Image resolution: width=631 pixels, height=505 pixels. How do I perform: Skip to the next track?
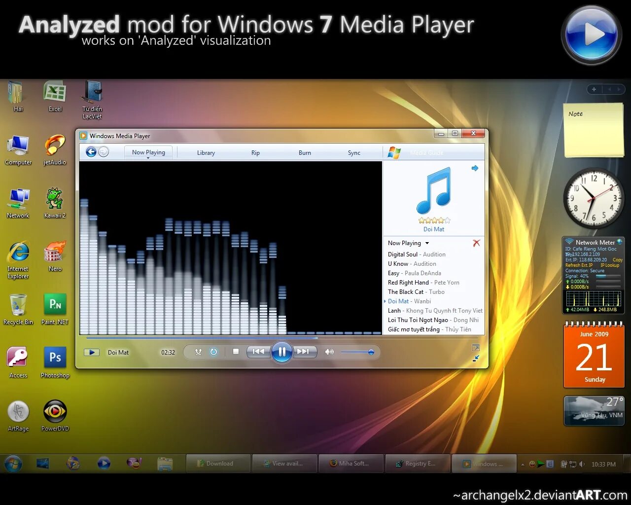[304, 352]
